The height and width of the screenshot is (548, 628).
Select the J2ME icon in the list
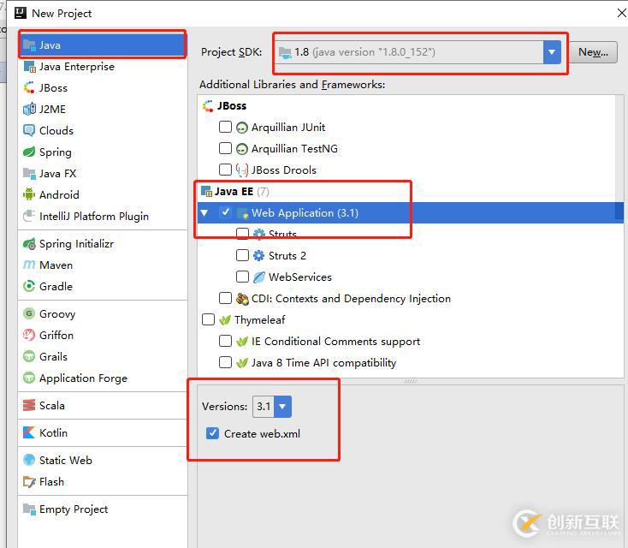click(29, 109)
